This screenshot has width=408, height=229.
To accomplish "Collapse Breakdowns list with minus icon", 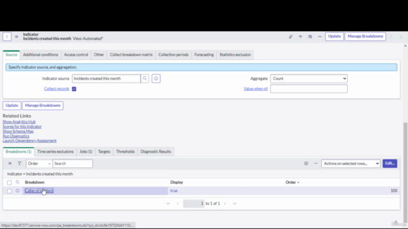I will [x=316, y=163].
